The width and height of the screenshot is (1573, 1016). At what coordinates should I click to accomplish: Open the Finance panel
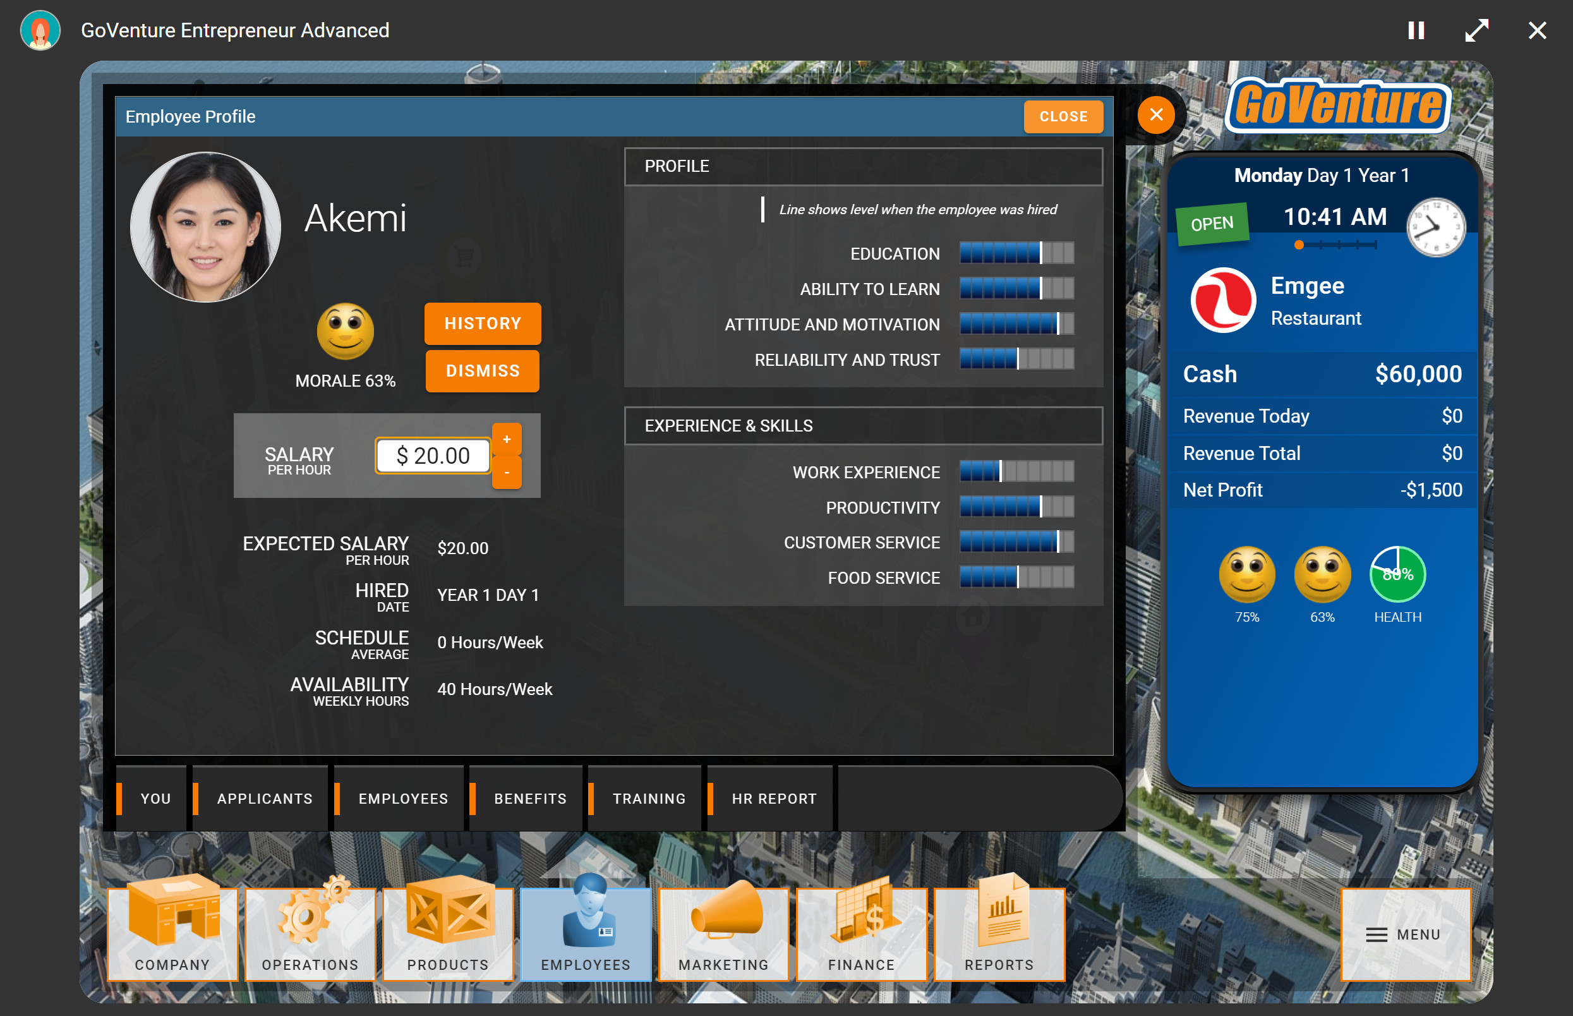point(860,933)
